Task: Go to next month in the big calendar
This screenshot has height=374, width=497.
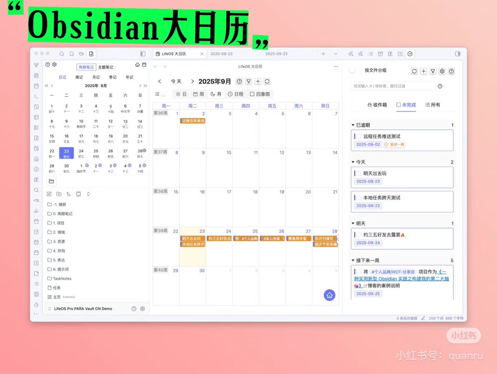Action: click(x=192, y=82)
